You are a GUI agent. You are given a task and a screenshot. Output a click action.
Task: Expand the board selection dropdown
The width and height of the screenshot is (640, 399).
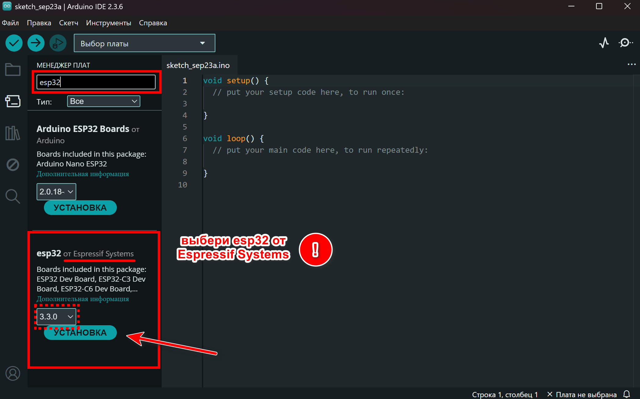tap(144, 43)
